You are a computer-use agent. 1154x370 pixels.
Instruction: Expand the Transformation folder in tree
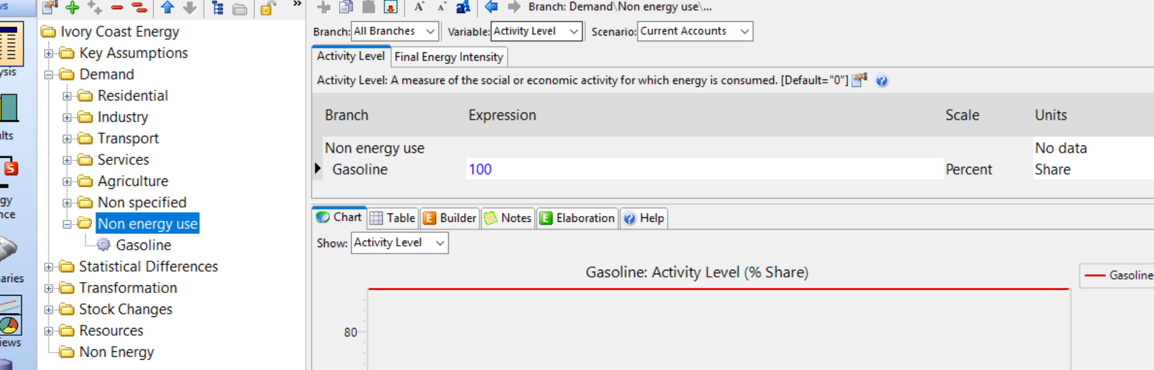[x=49, y=288]
